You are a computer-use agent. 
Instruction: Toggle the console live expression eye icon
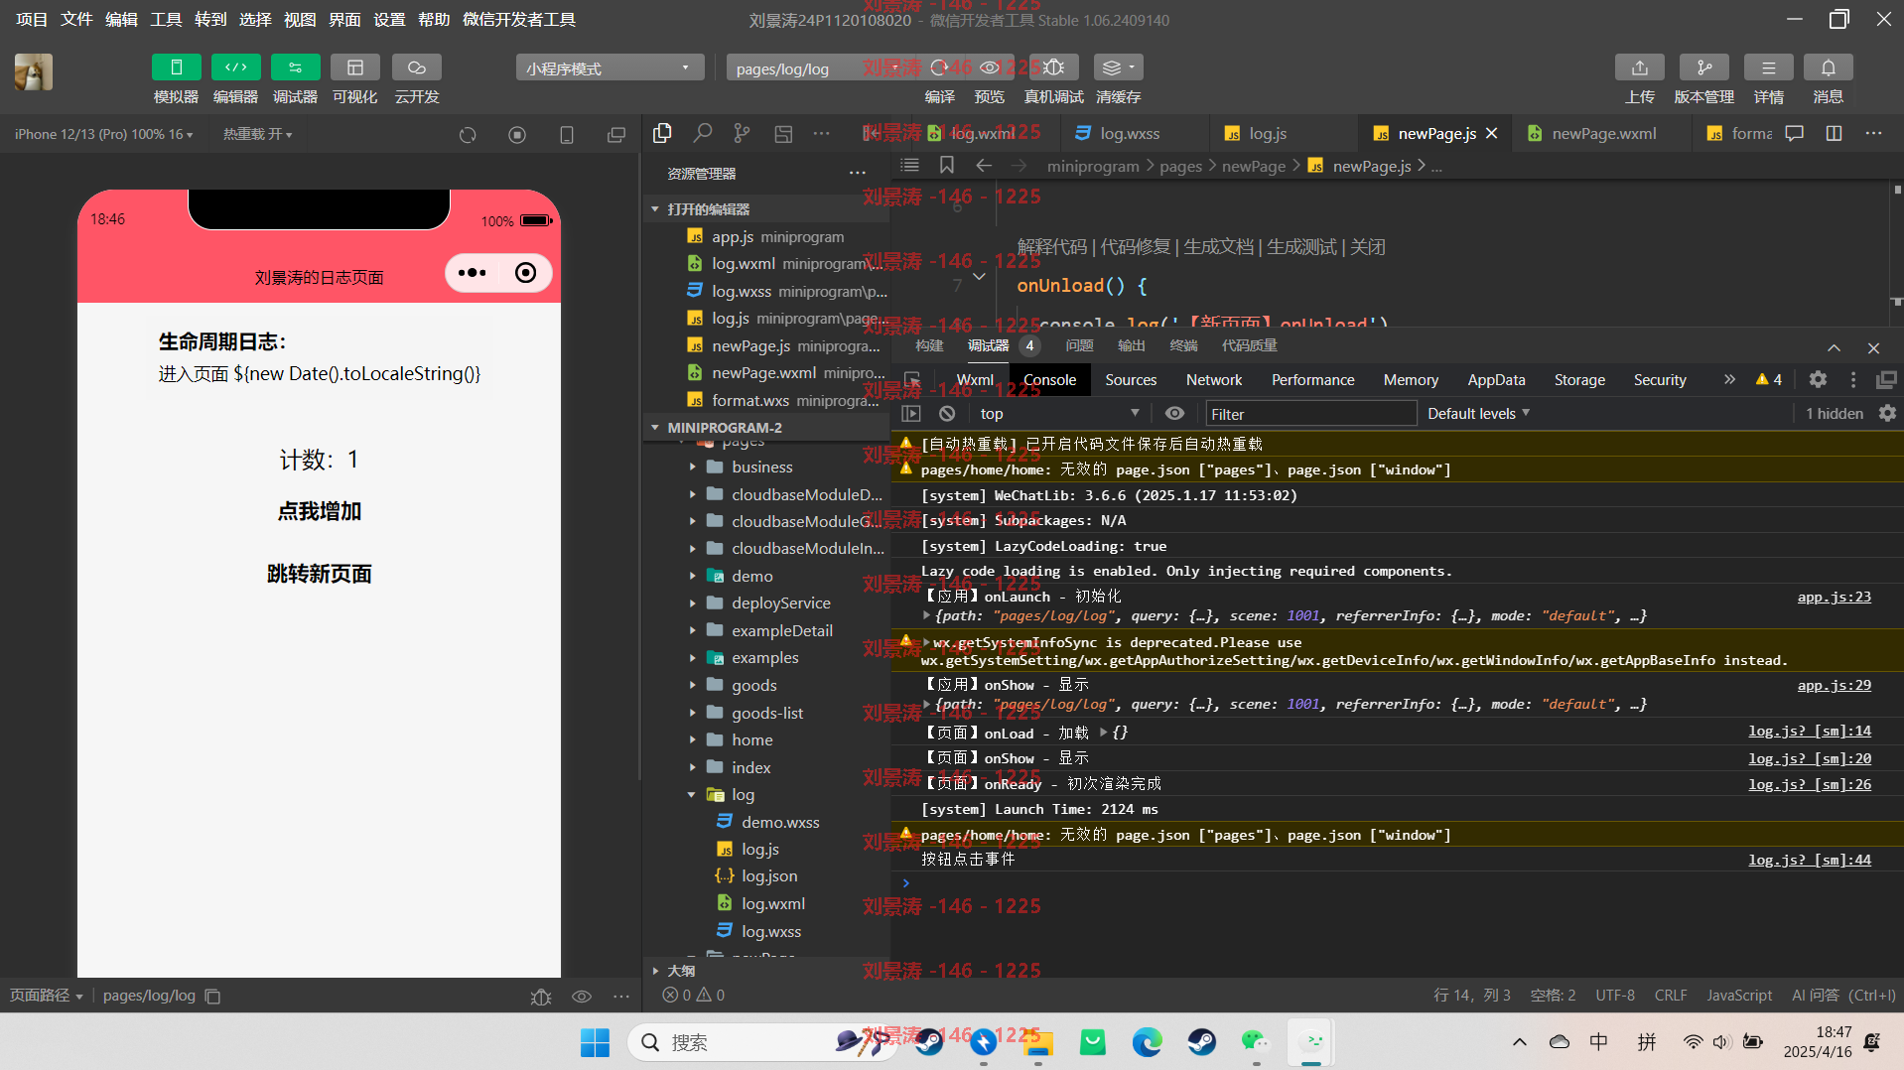click(1174, 413)
